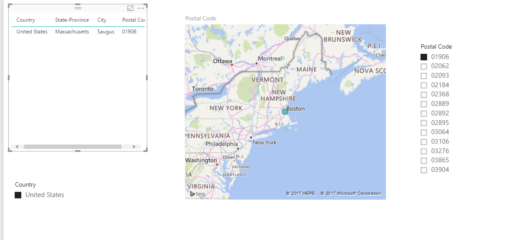Screen dimensions: 521x240
Task: Select the Saugus table cell
Action: tap(106, 32)
